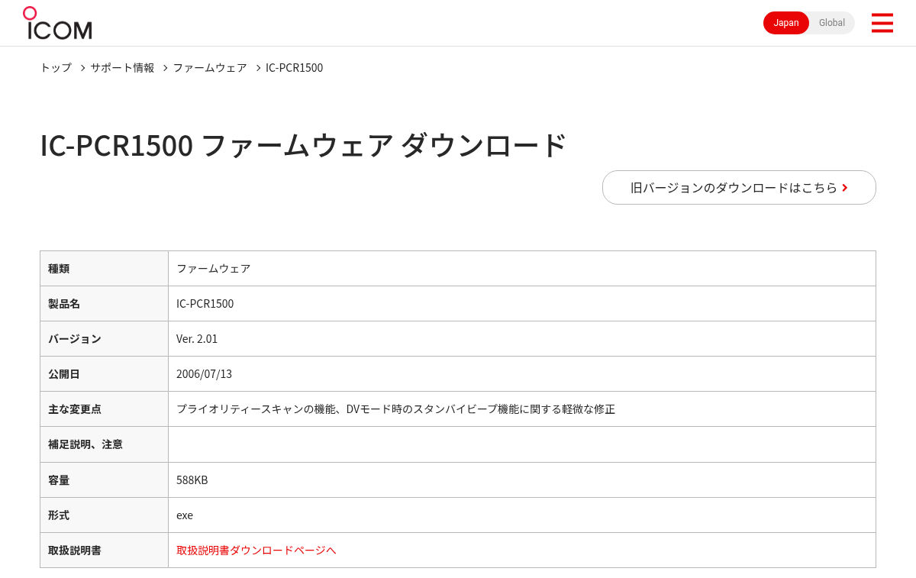
Task: Select the 588KB size value
Action: point(192,480)
